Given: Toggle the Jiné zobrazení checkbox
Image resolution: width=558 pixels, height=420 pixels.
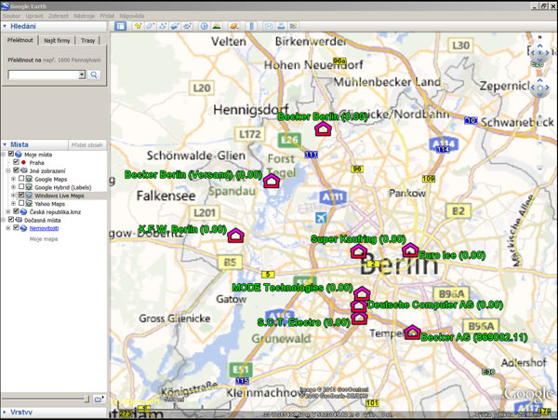Looking at the screenshot, I should coord(16,170).
